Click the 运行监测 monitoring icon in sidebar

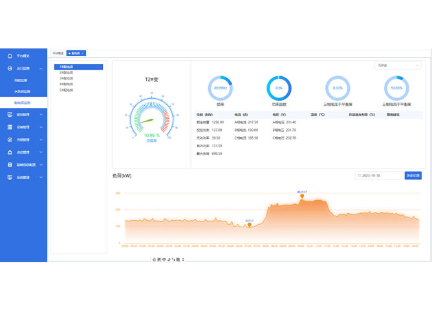(9, 68)
